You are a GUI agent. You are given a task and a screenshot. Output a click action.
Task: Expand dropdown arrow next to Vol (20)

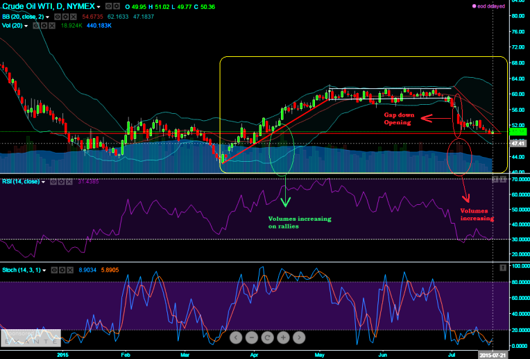click(x=26, y=26)
